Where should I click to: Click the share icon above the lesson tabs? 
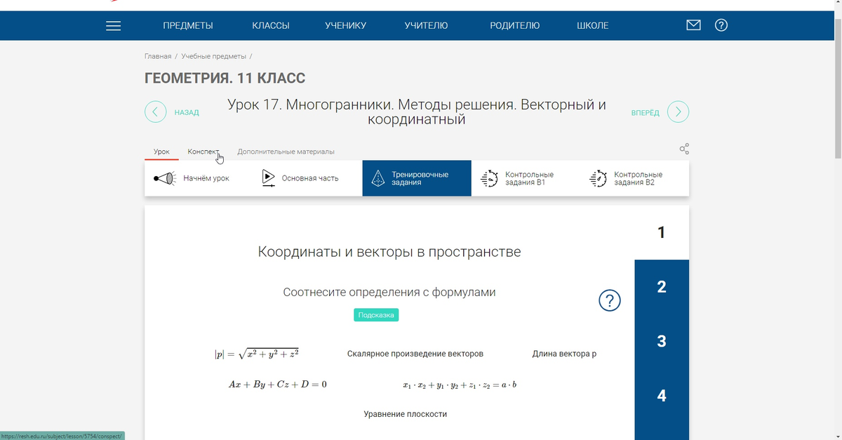pos(684,149)
